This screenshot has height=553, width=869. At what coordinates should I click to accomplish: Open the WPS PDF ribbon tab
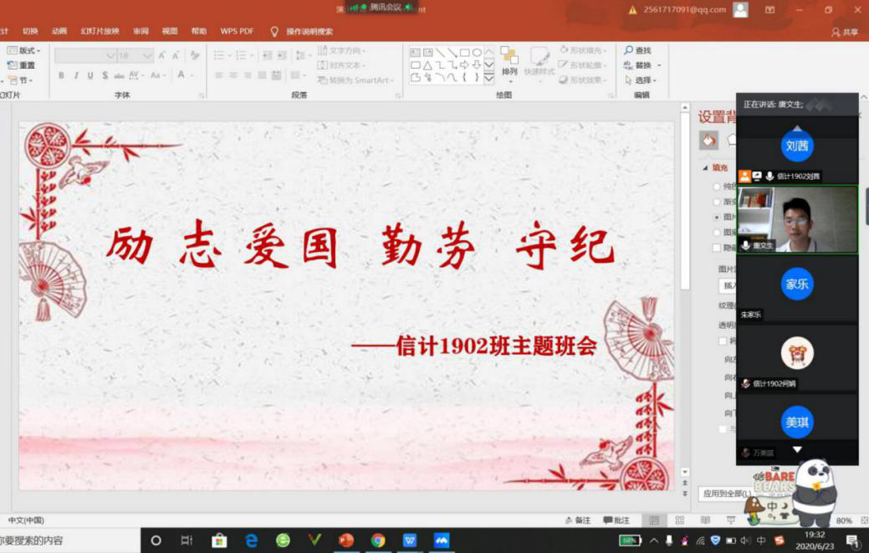pyautogui.click(x=237, y=31)
